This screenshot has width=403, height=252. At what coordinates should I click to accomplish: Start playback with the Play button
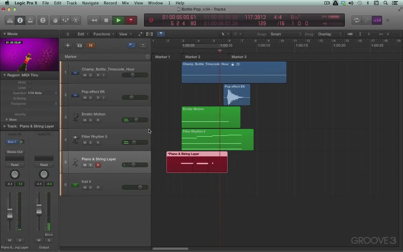[118, 20]
